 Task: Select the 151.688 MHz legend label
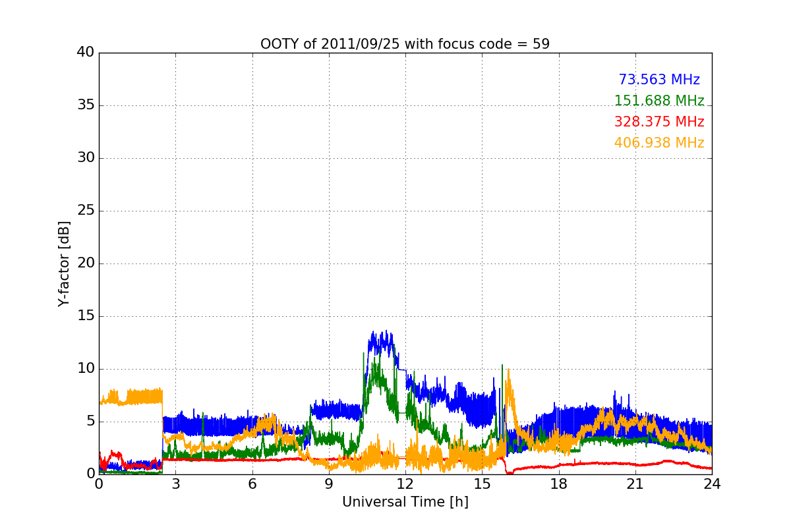click(x=659, y=101)
